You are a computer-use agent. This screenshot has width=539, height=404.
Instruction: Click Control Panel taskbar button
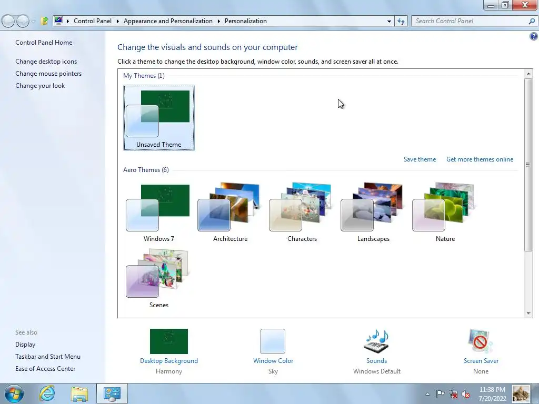(112, 393)
